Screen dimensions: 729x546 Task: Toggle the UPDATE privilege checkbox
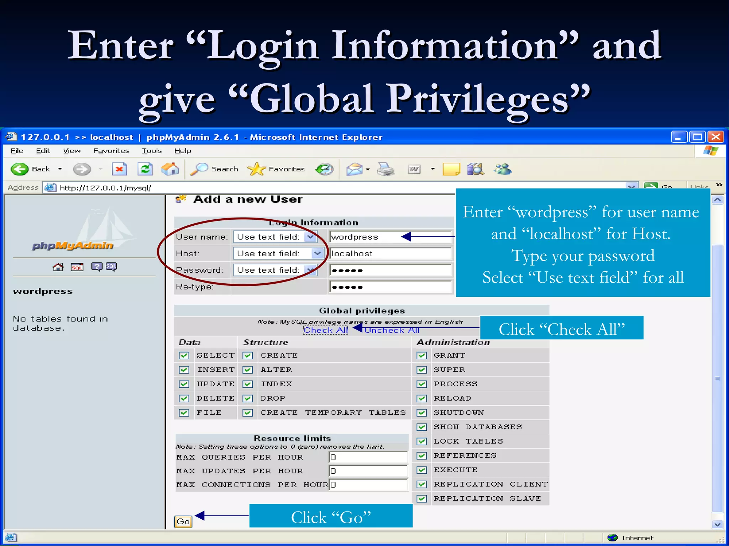pos(184,384)
